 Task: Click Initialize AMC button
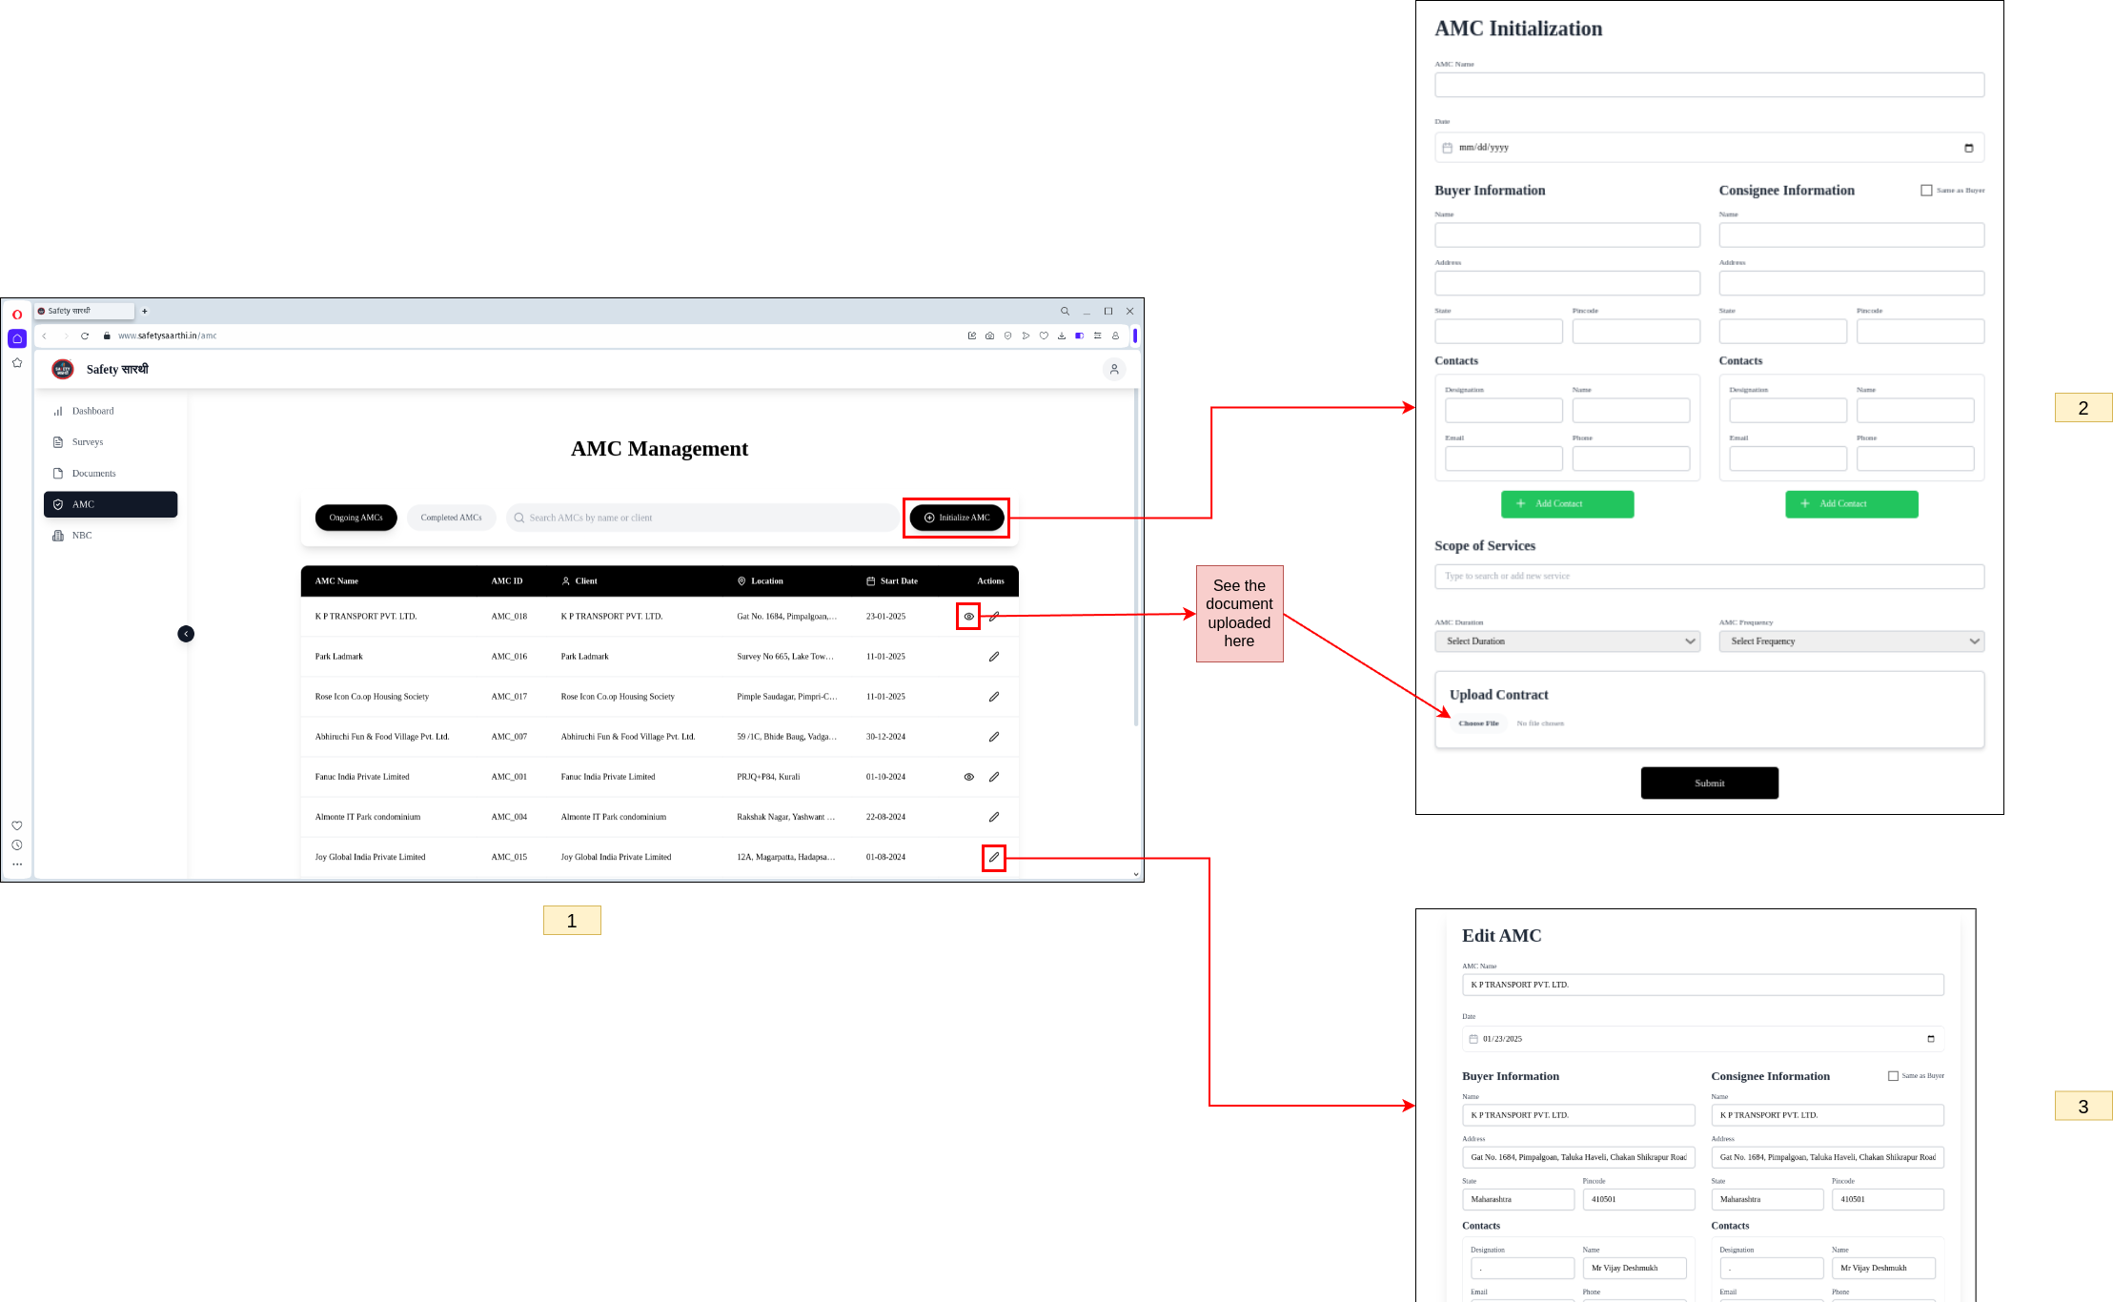tap(956, 518)
